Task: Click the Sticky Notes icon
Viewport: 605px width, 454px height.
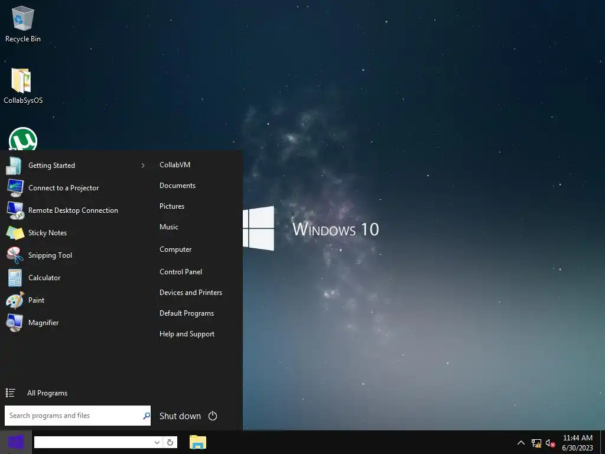Action: coord(15,233)
